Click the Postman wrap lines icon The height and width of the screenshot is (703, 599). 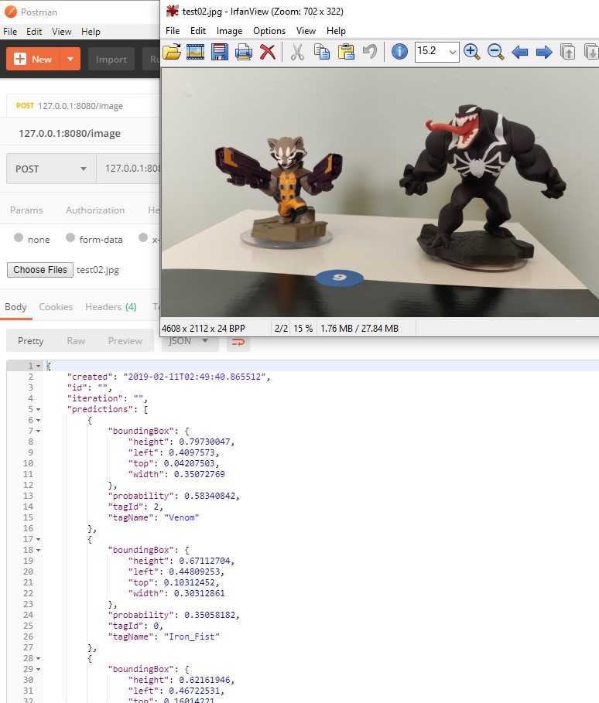[x=238, y=343]
